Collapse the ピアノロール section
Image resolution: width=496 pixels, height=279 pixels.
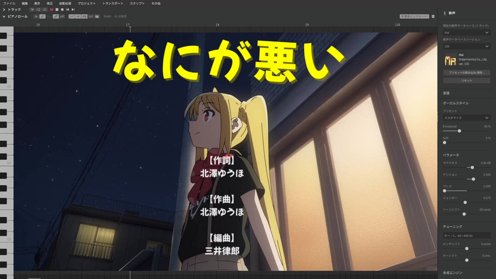[x=4, y=17]
